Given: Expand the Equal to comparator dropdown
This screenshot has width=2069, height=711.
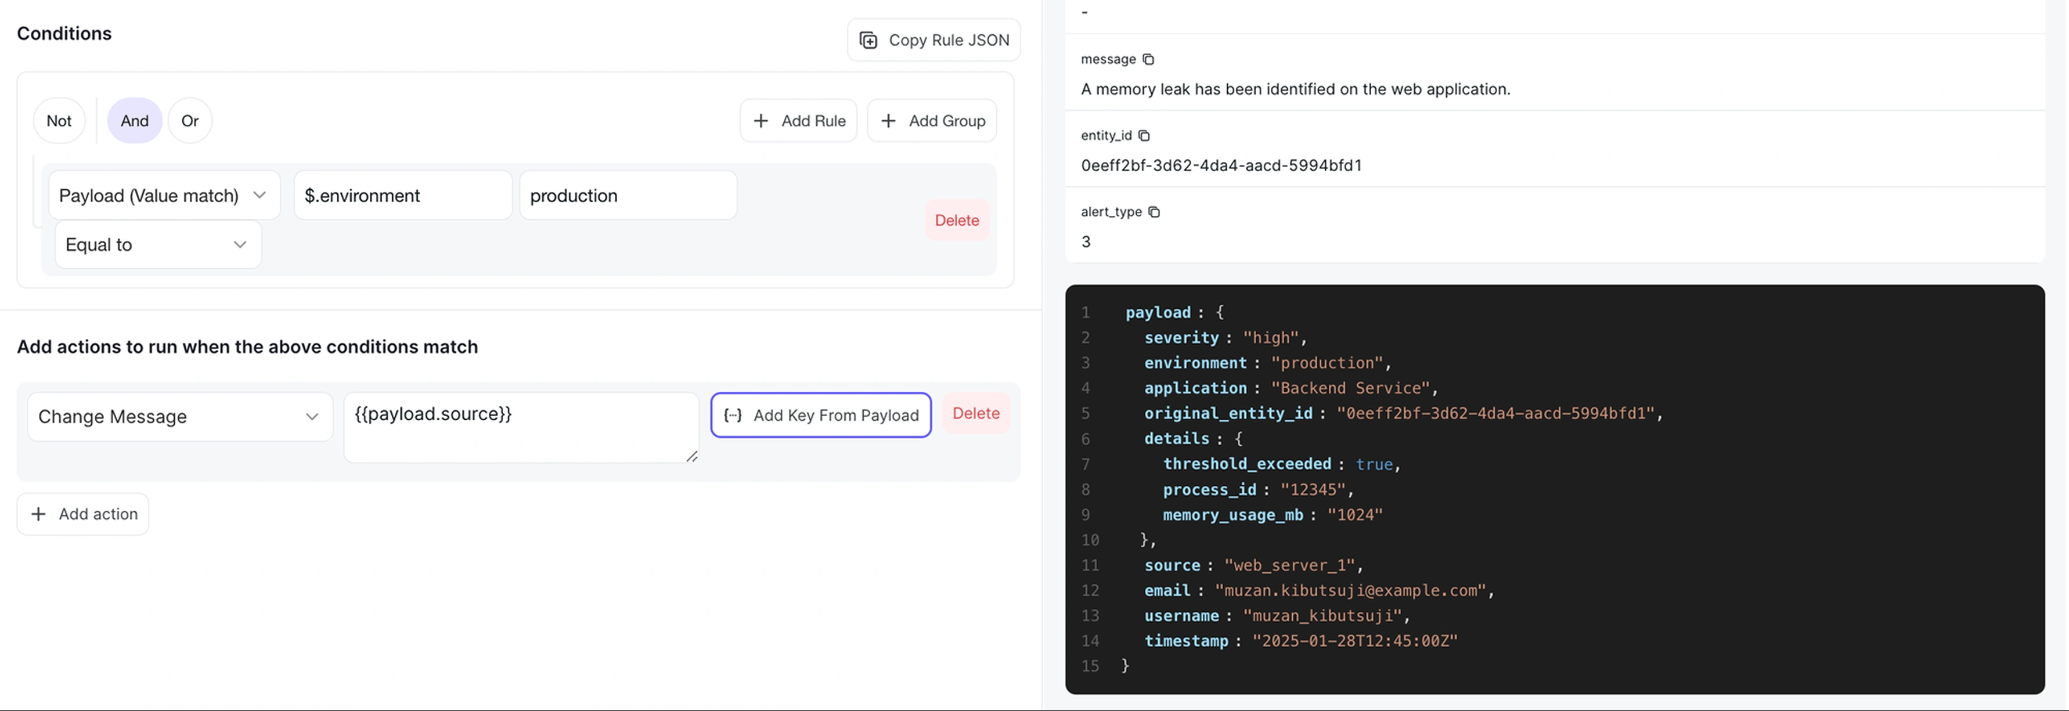Looking at the screenshot, I should [157, 245].
